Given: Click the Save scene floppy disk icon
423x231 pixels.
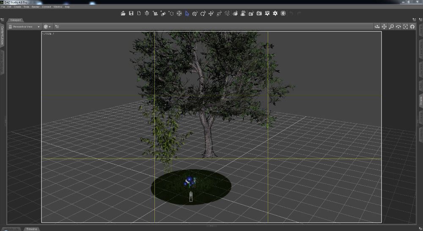Looking at the screenshot, I should 131,14.
